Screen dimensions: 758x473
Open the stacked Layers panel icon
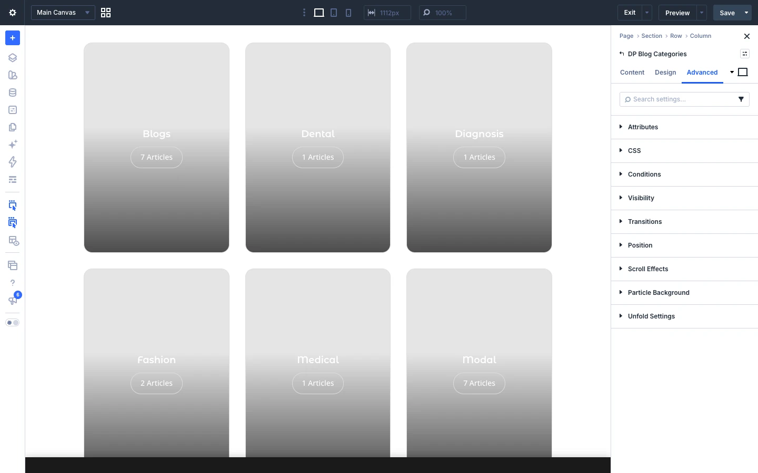[x=13, y=58]
